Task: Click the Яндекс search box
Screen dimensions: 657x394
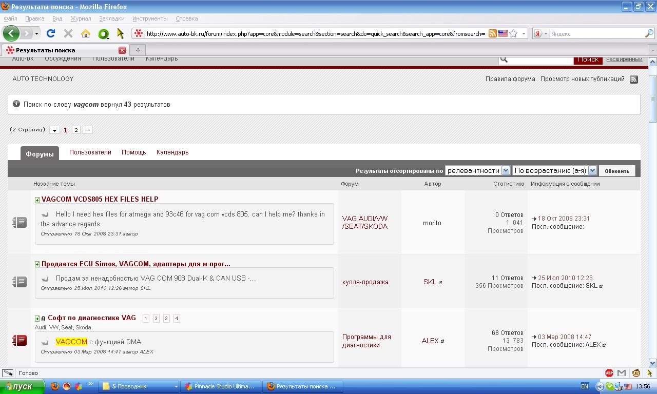Action: pos(596,34)
